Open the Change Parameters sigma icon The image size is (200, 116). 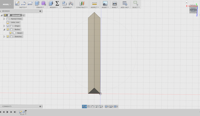pos(57,3)
